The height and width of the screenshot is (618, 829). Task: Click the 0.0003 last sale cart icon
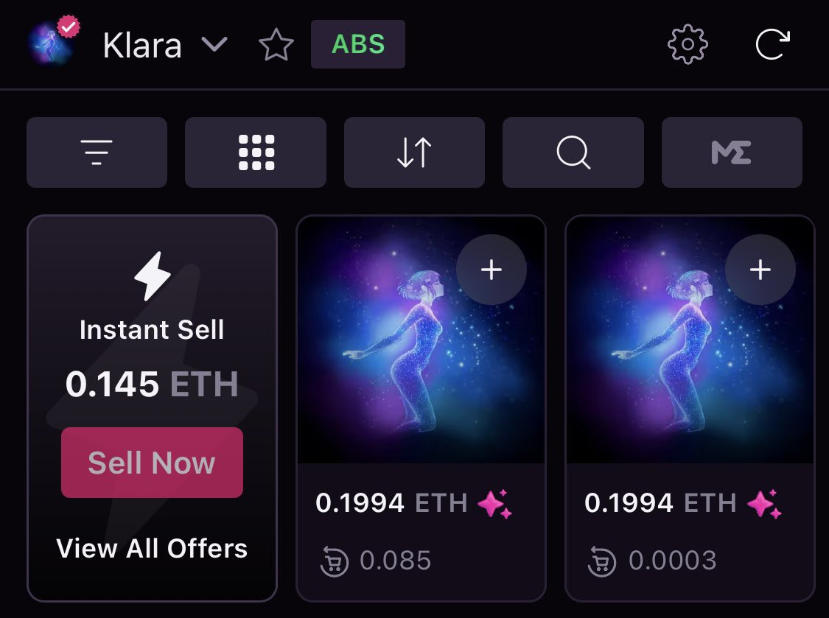[602, 561]
